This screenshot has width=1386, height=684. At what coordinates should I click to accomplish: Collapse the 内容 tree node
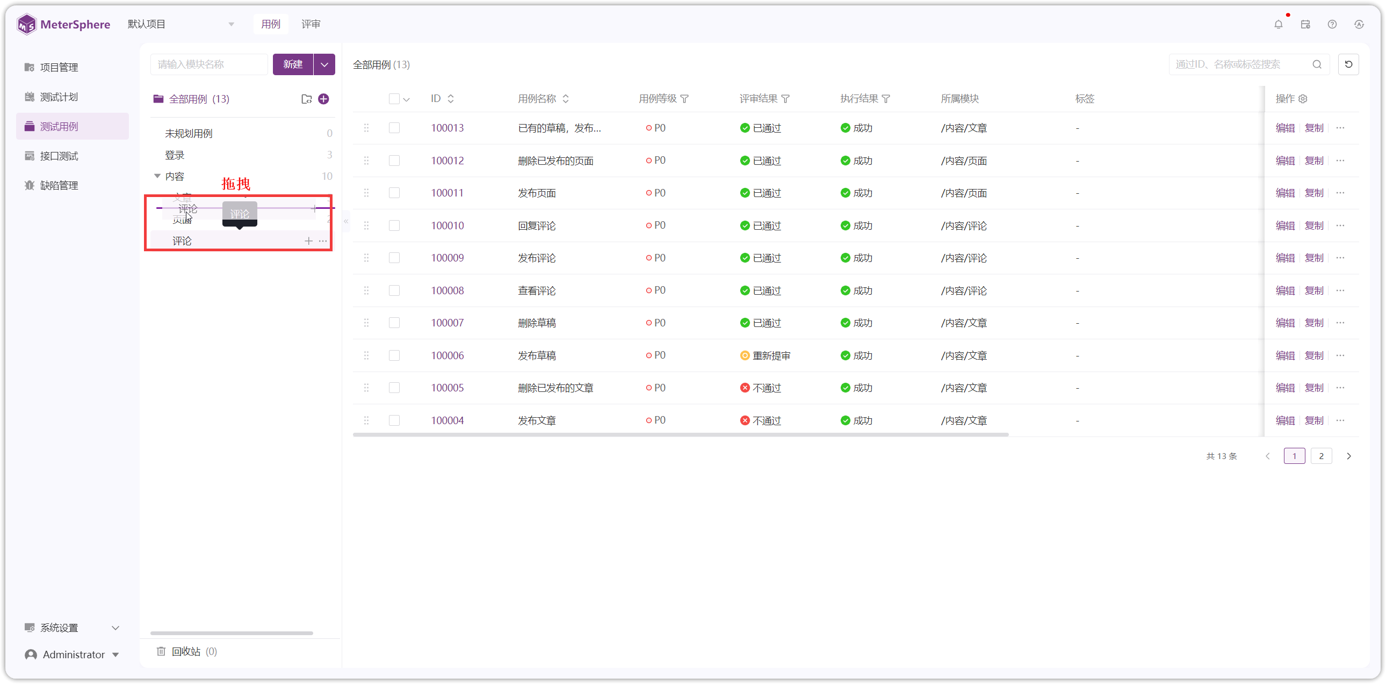pos(157,177)
